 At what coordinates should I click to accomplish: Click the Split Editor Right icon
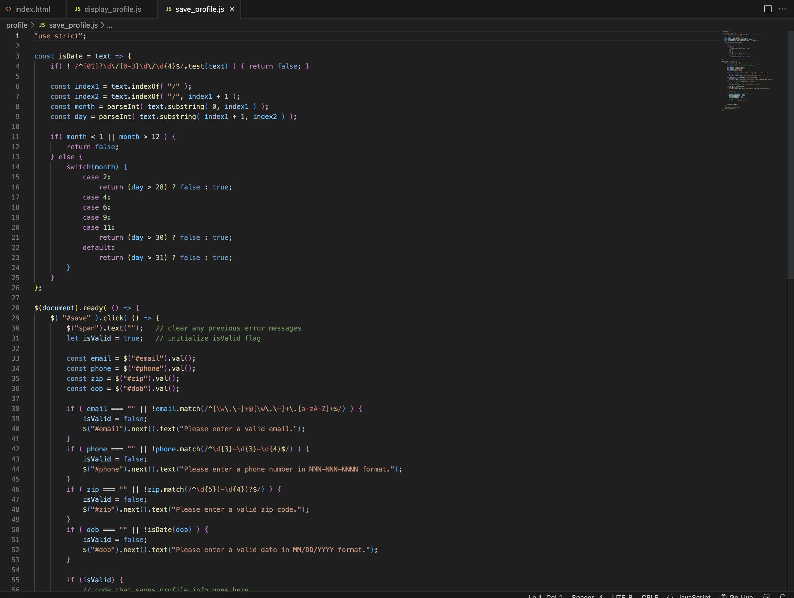click(x=767, y=9)
